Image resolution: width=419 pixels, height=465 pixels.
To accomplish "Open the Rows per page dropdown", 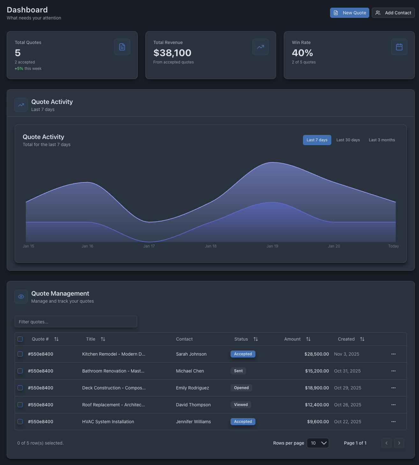I will coord(318,443).
